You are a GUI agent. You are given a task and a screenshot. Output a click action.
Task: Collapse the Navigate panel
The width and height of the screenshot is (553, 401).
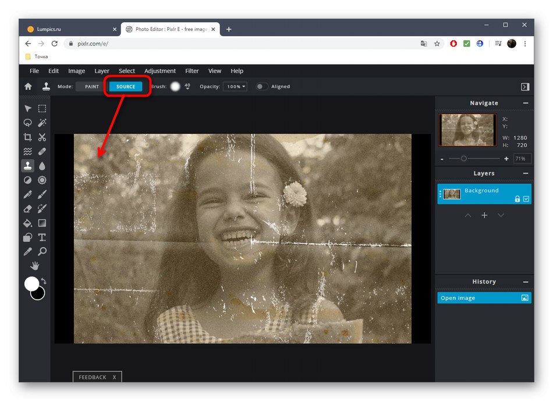point(526,103)
